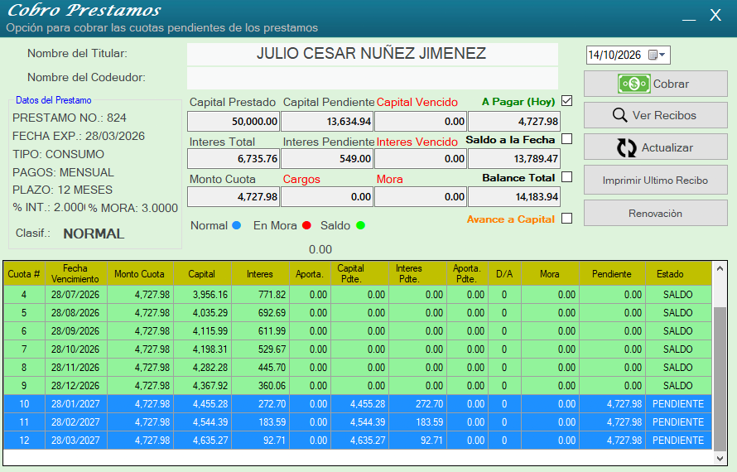Click the Monto Cuota summary value field

pos(234,196)
